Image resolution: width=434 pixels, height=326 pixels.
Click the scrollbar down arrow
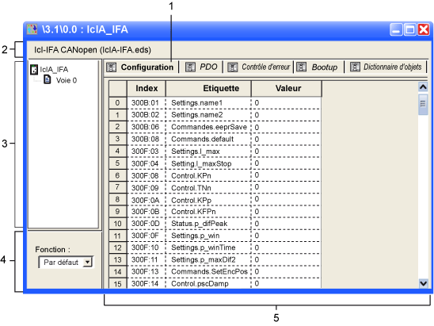pos(423,283)
